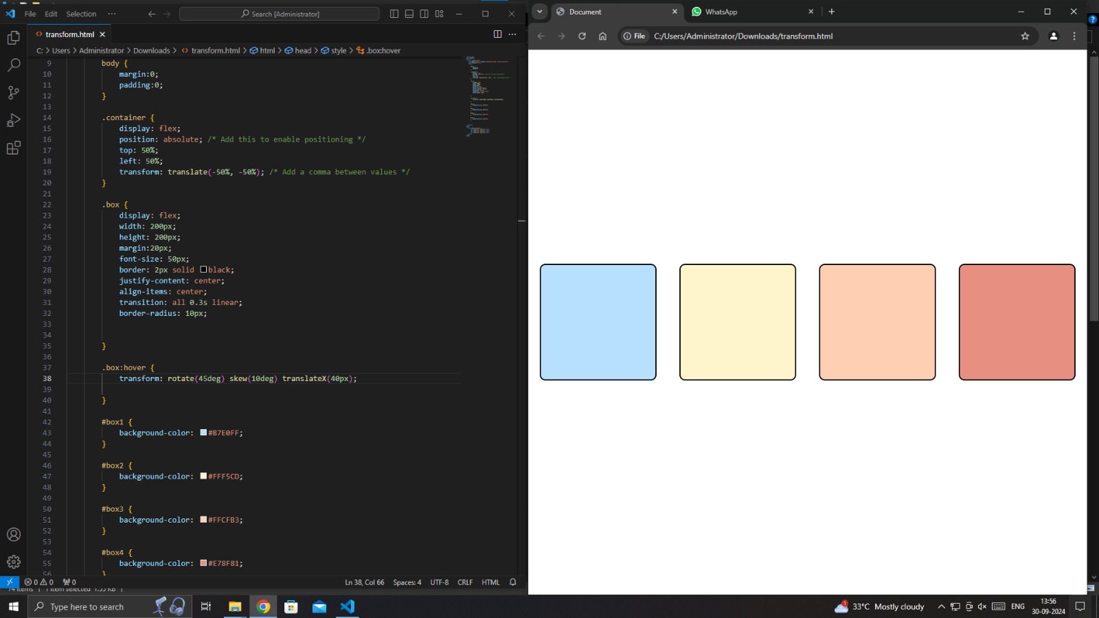Click the Downloads breadcrumb segment
The image size is (1099, 618).
pos(151,51)
